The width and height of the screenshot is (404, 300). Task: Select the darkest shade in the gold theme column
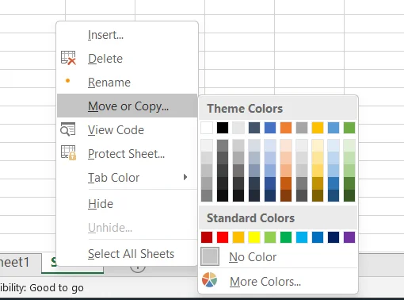coord(318,195)
